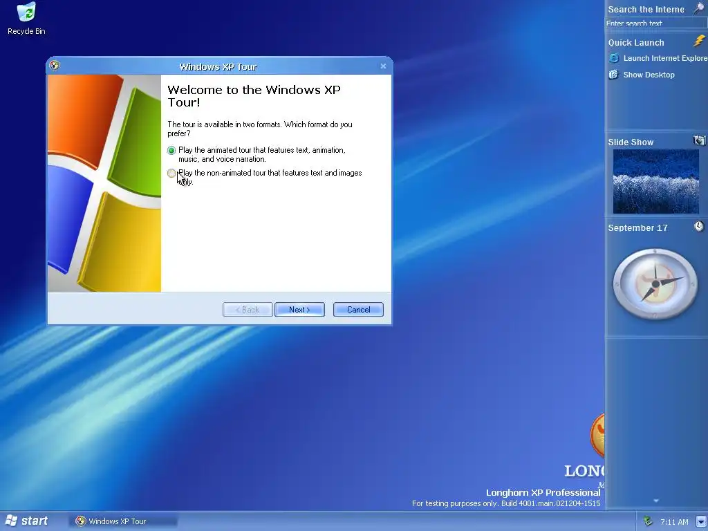The width and height of the screenshot is (708, 531).
Task: Click the clock icon beside September 17
Action: pos(699,226)
